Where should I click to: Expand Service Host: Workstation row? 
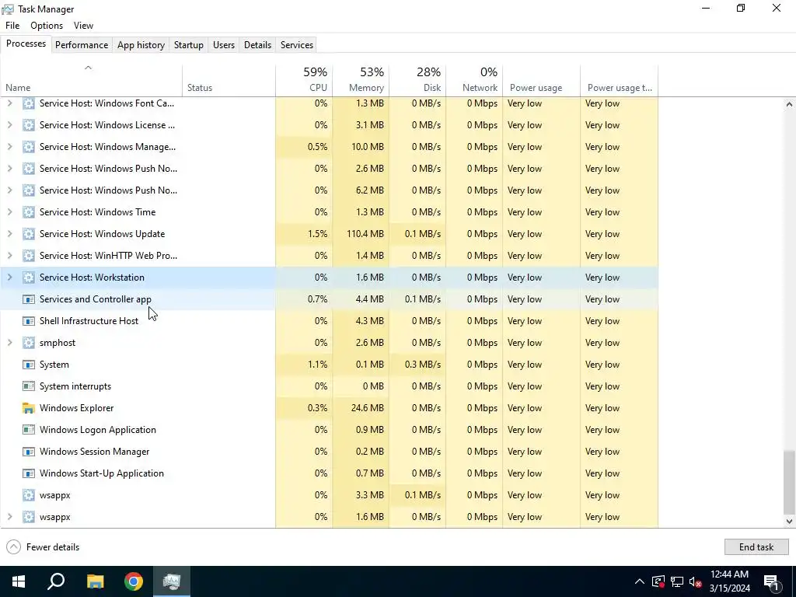tap(9, 278)
